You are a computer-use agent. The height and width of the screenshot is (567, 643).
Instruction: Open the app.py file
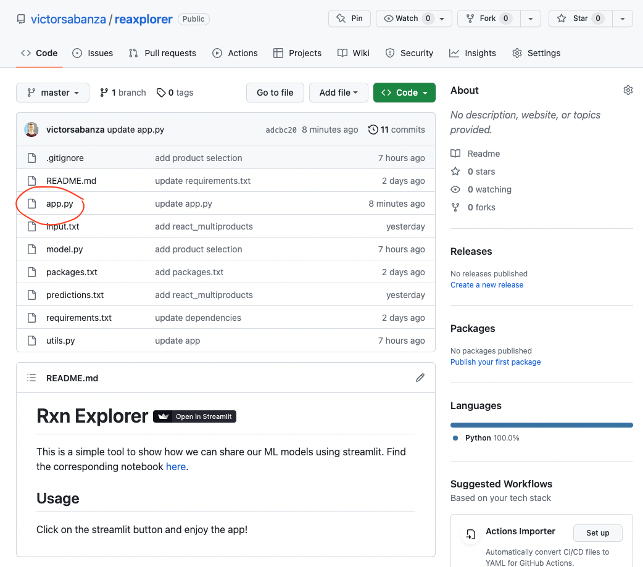(x=59, y=204)
